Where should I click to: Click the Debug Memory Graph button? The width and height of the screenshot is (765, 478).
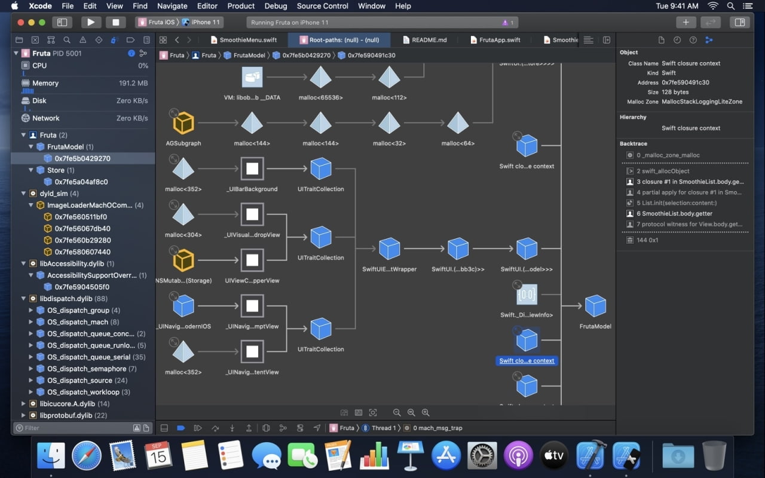coord(283,428)
